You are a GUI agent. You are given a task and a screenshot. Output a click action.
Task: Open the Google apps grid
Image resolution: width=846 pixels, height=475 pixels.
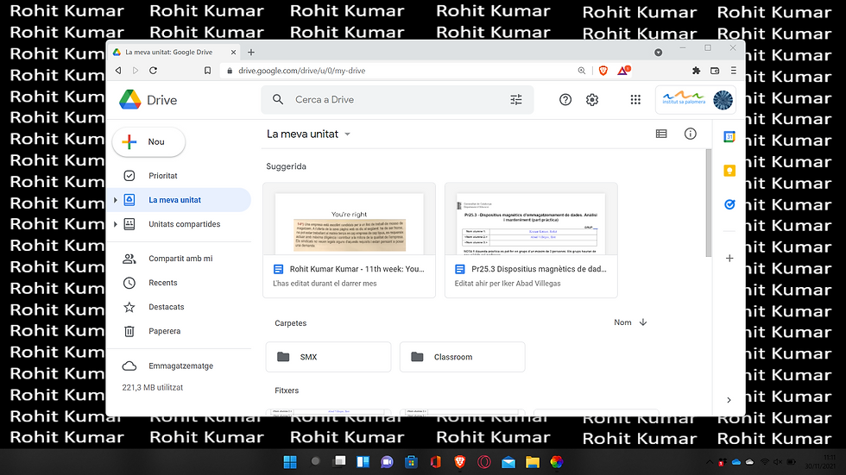coord(635,100)
